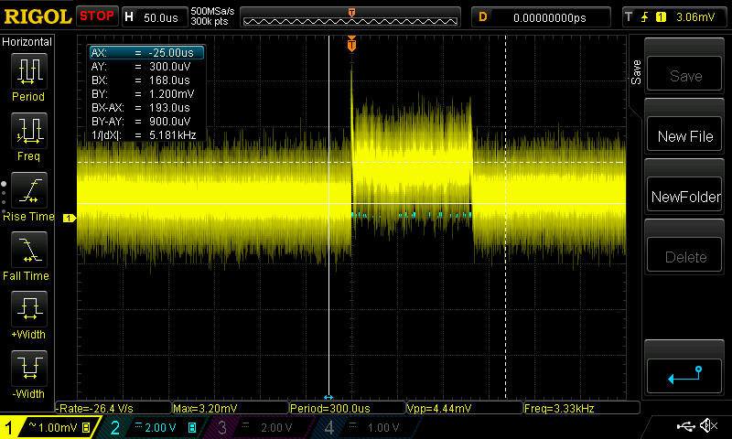Click the cursor A marker arrow at bottom
The image size is (732, 439).
coord(328,397)
